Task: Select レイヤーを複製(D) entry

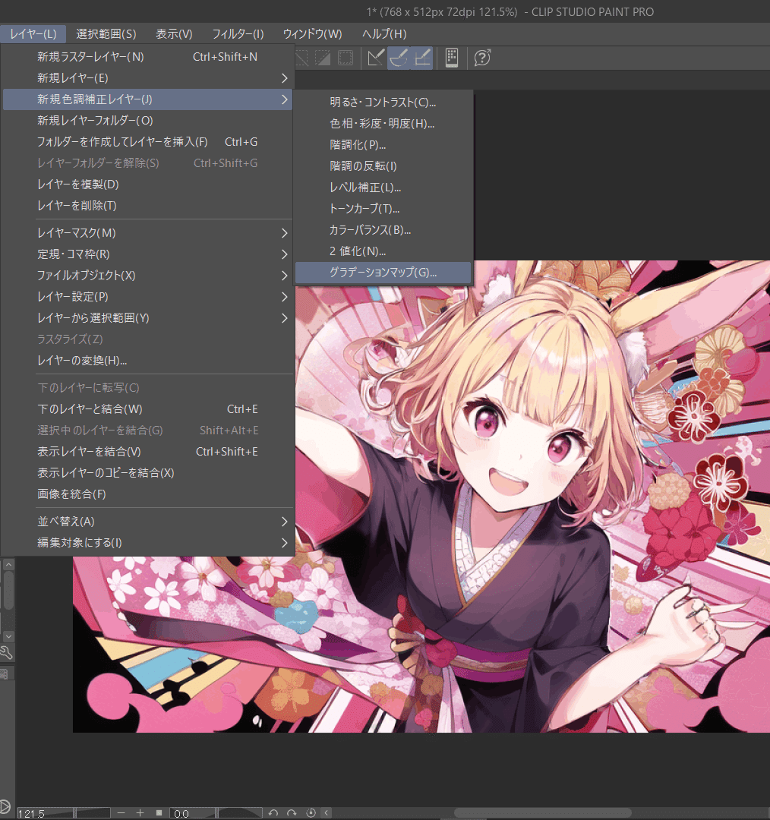Action: [x=148, y=184]
